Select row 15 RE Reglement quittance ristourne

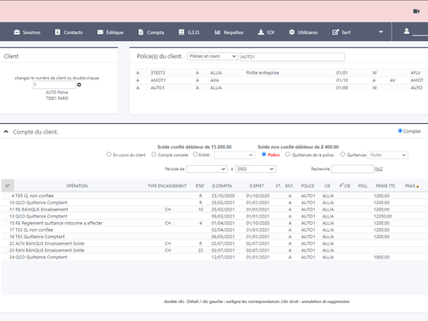(x=215, y=223)
